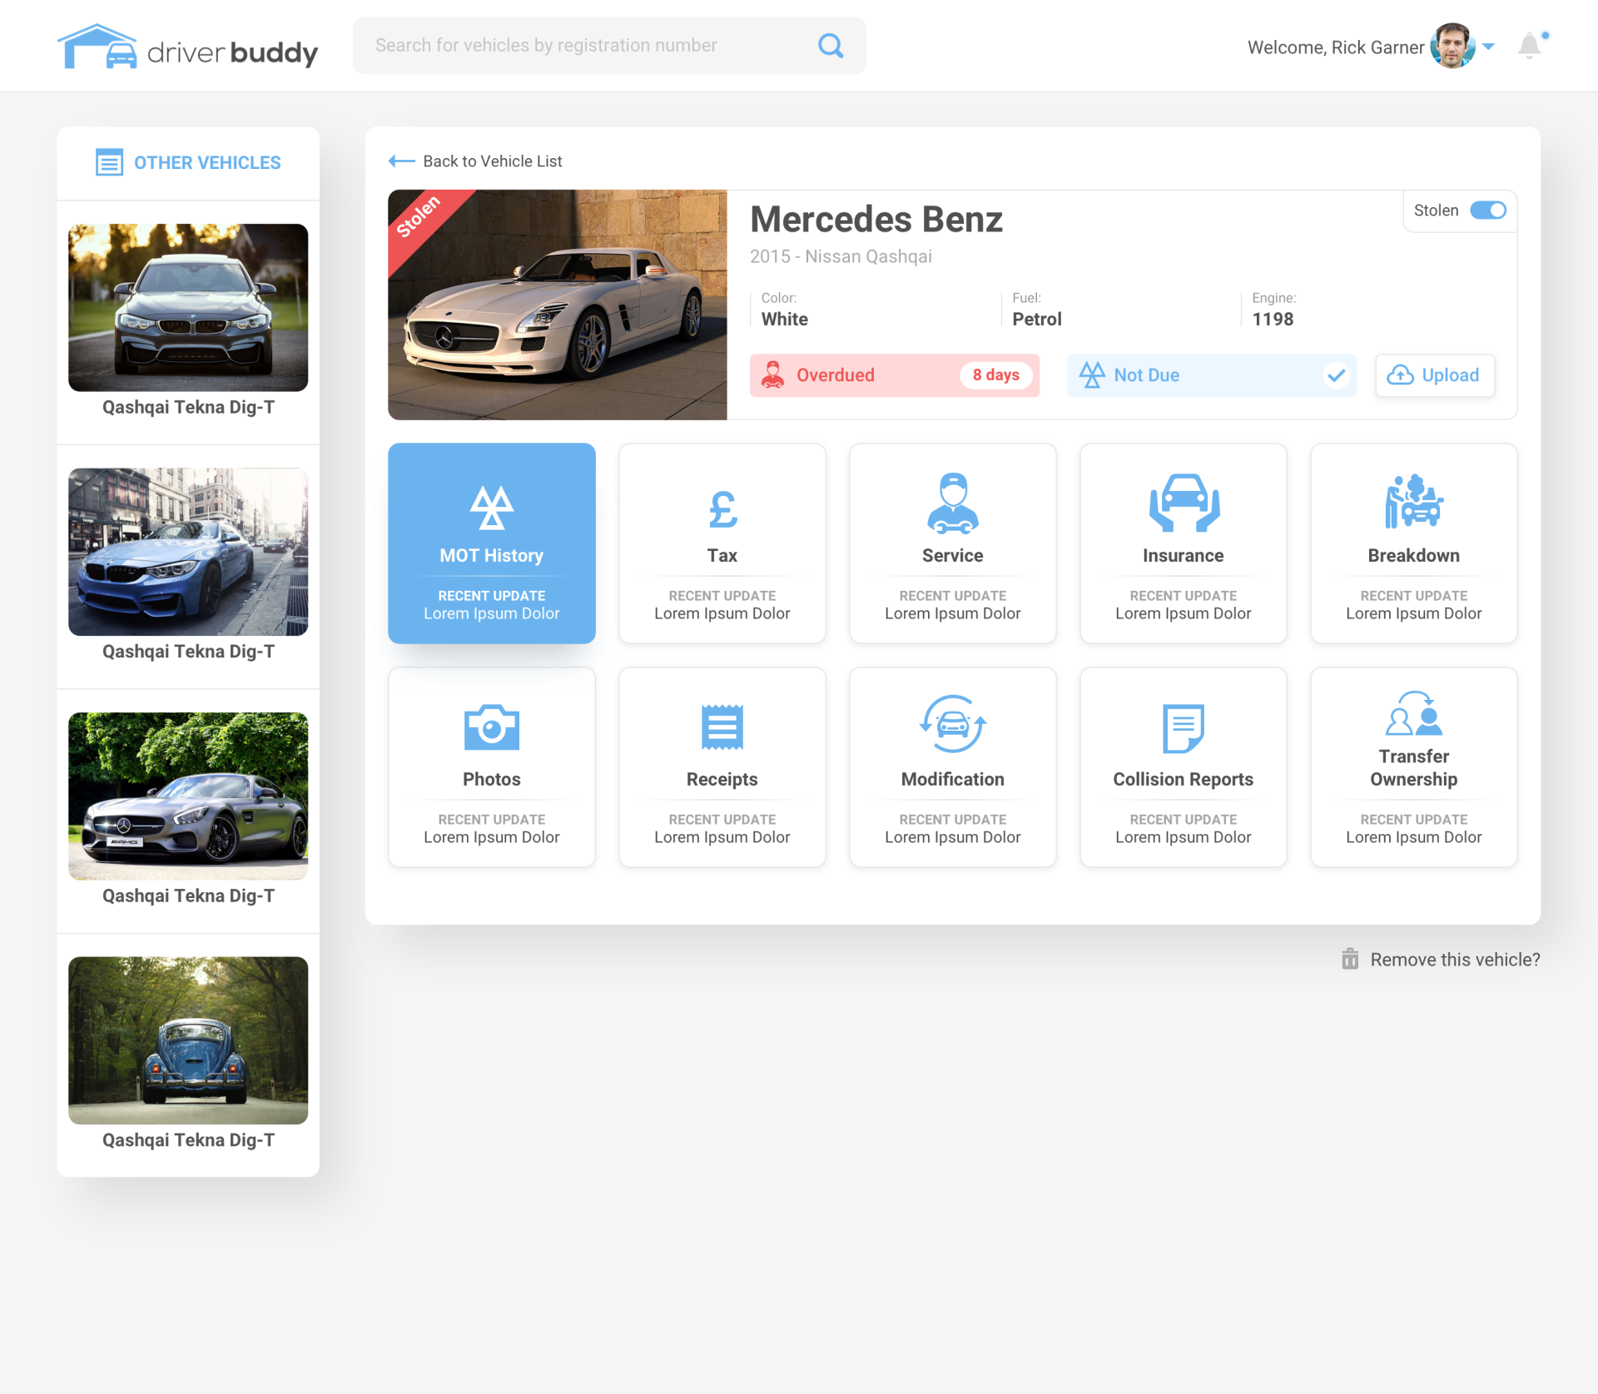Open the Service section label
1598x1394 pixels.
[953, 555]
